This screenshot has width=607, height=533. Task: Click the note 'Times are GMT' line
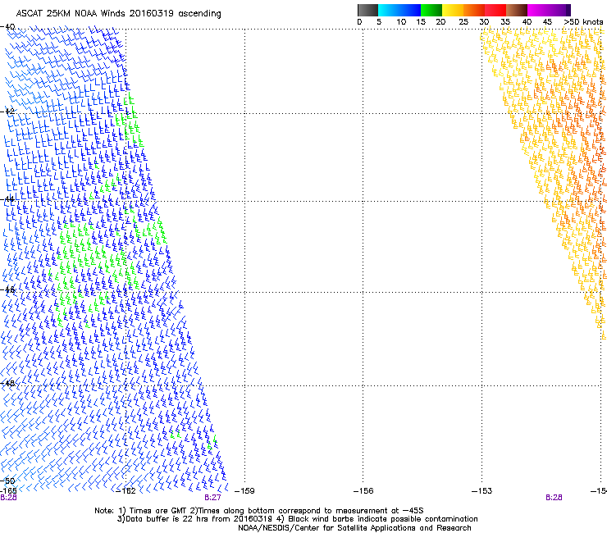point(259,511)
